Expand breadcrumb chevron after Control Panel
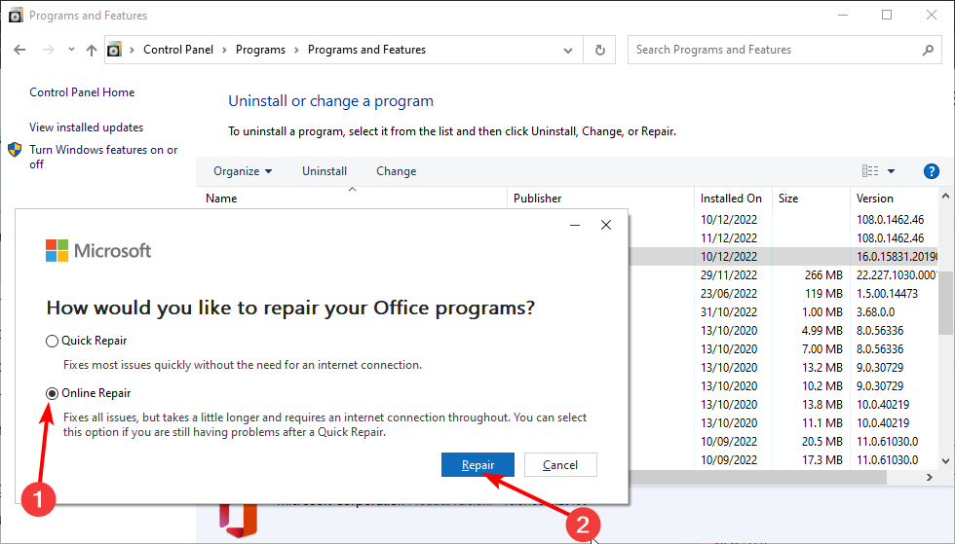955x544 pixels. [x=225, y=50]
